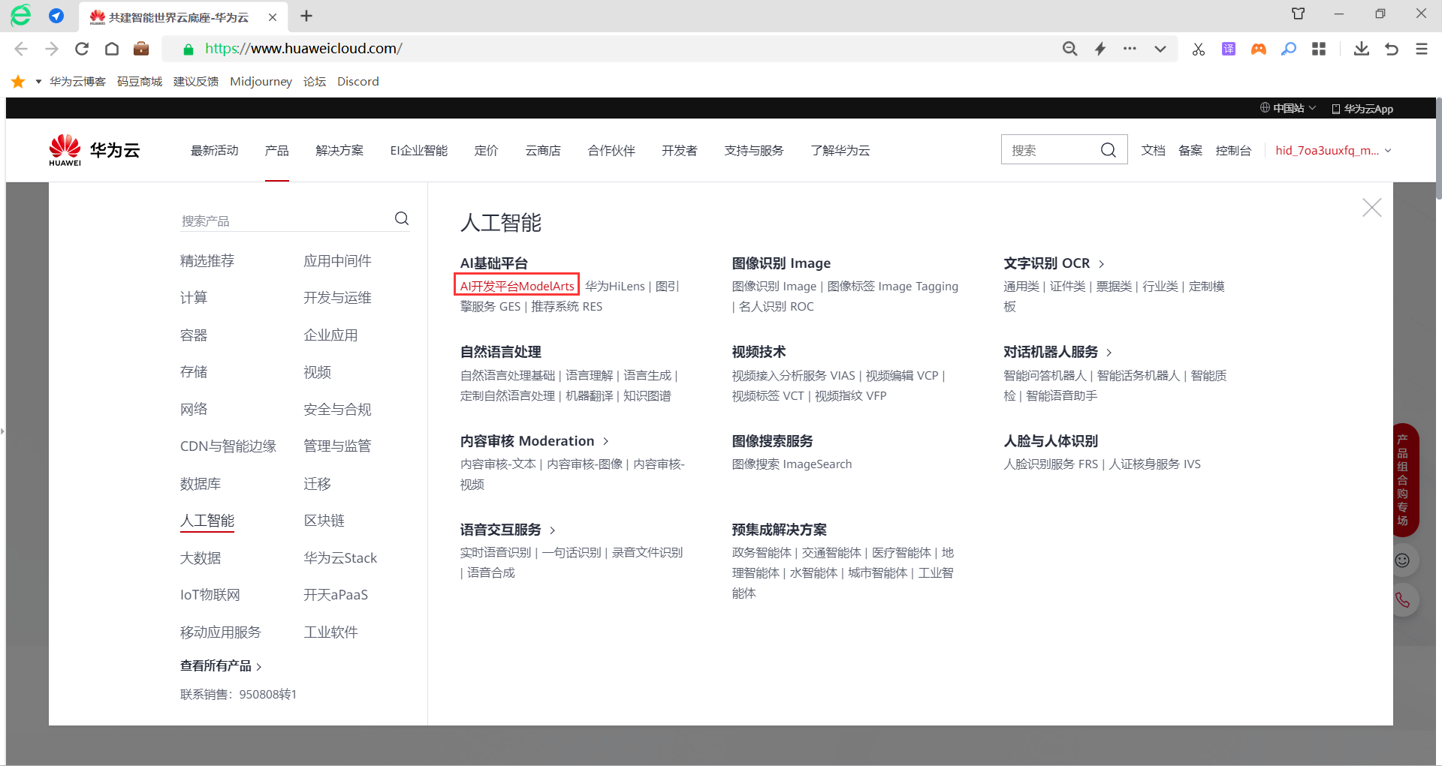
Task: Open 查看所有产品 link
Action: (x=221, y=665)
